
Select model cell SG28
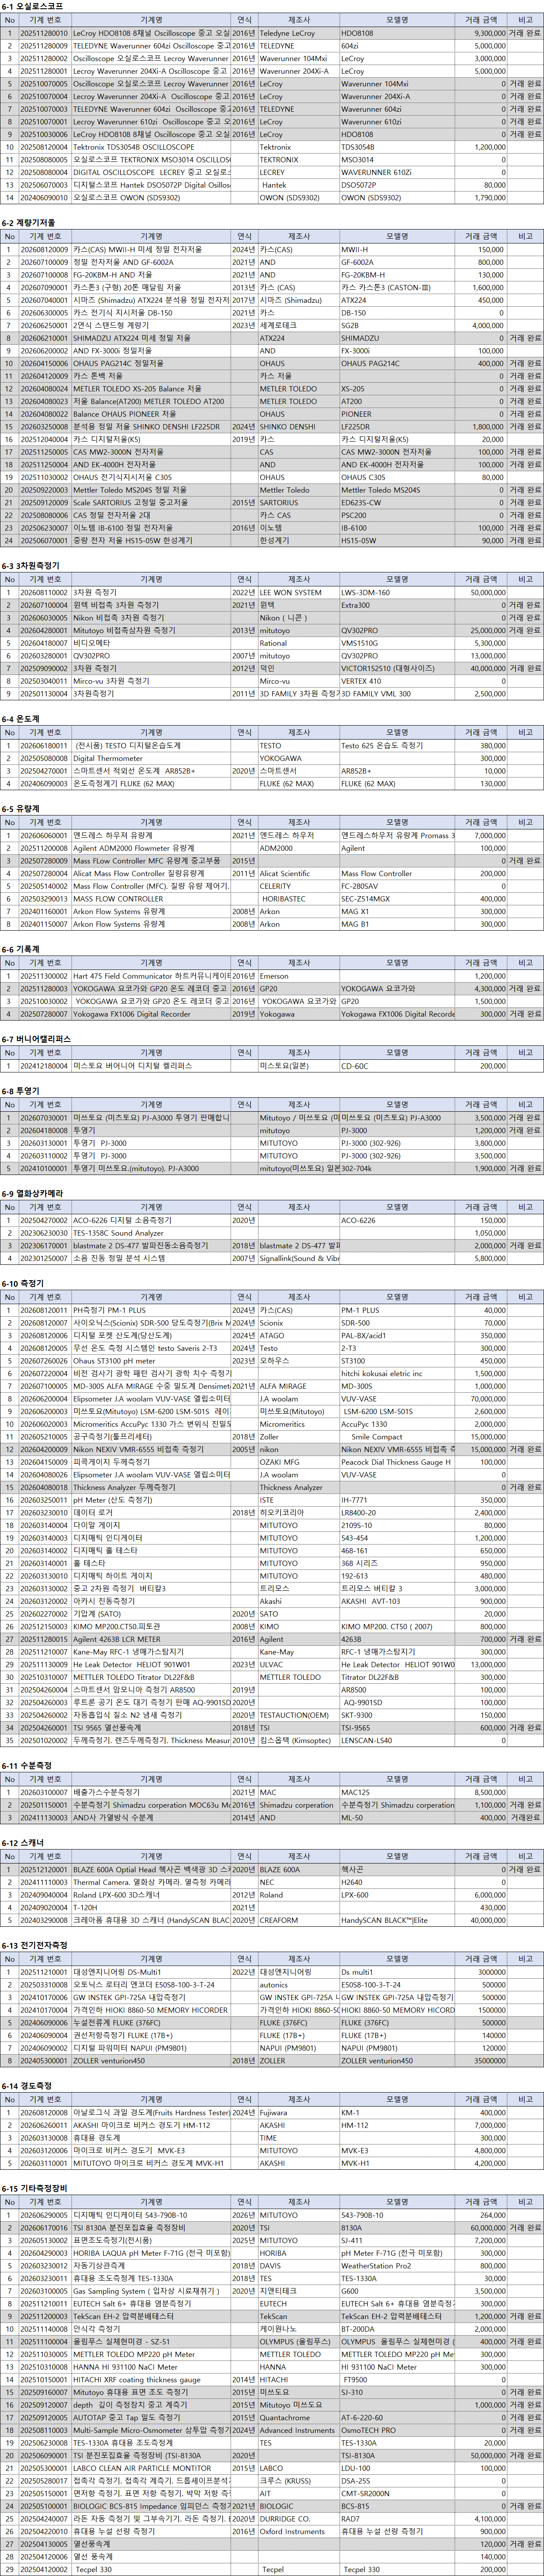coord(396,325)
